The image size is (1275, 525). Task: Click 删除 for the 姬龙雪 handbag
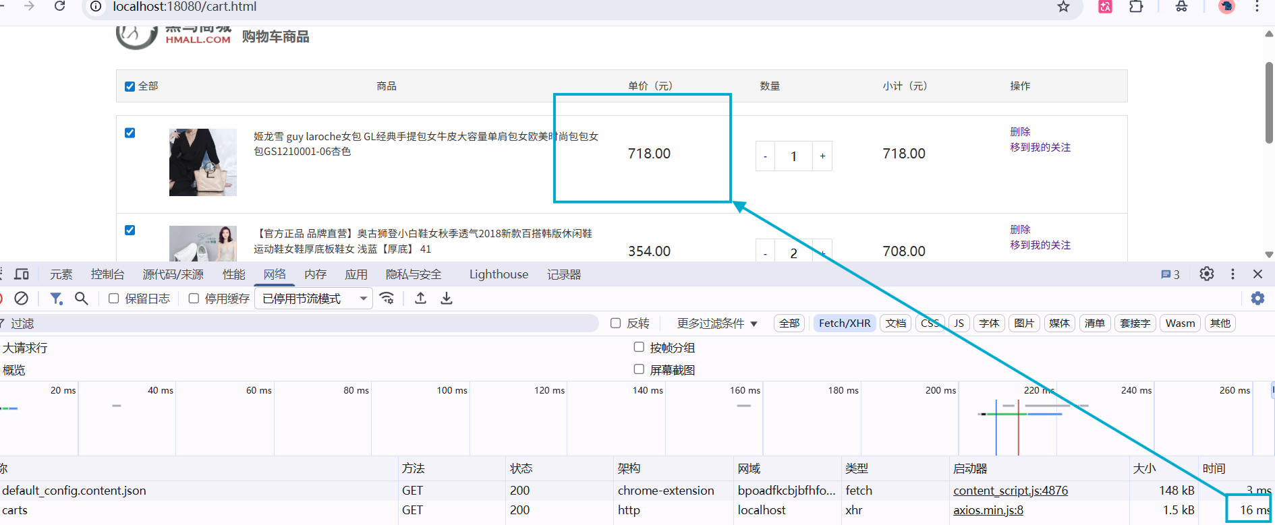click(x=1020, y=131)
